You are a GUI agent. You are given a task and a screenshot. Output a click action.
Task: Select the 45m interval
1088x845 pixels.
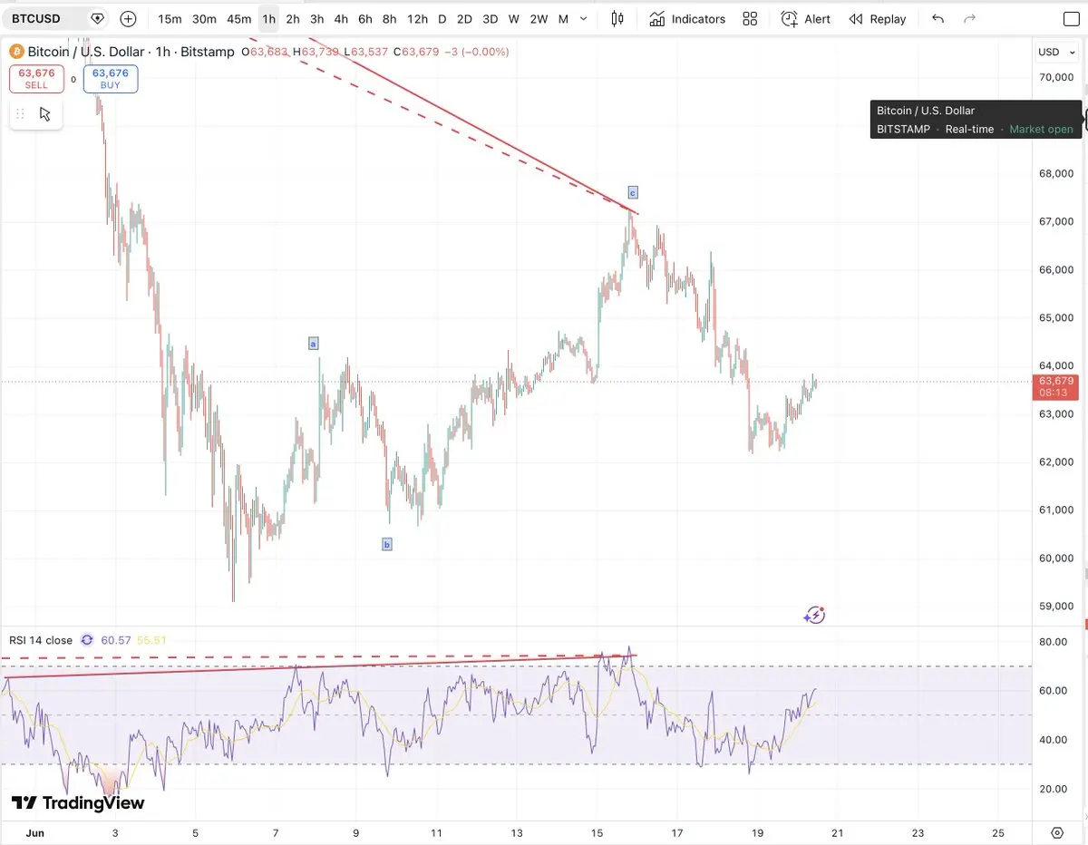[x=238, y=19]
